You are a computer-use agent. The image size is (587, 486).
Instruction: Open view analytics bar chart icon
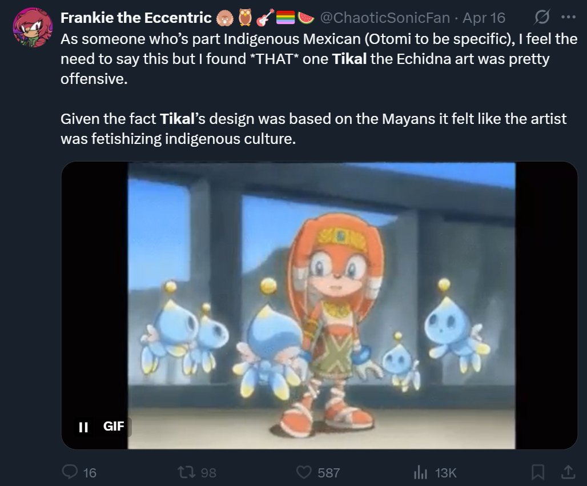(420, 472)
